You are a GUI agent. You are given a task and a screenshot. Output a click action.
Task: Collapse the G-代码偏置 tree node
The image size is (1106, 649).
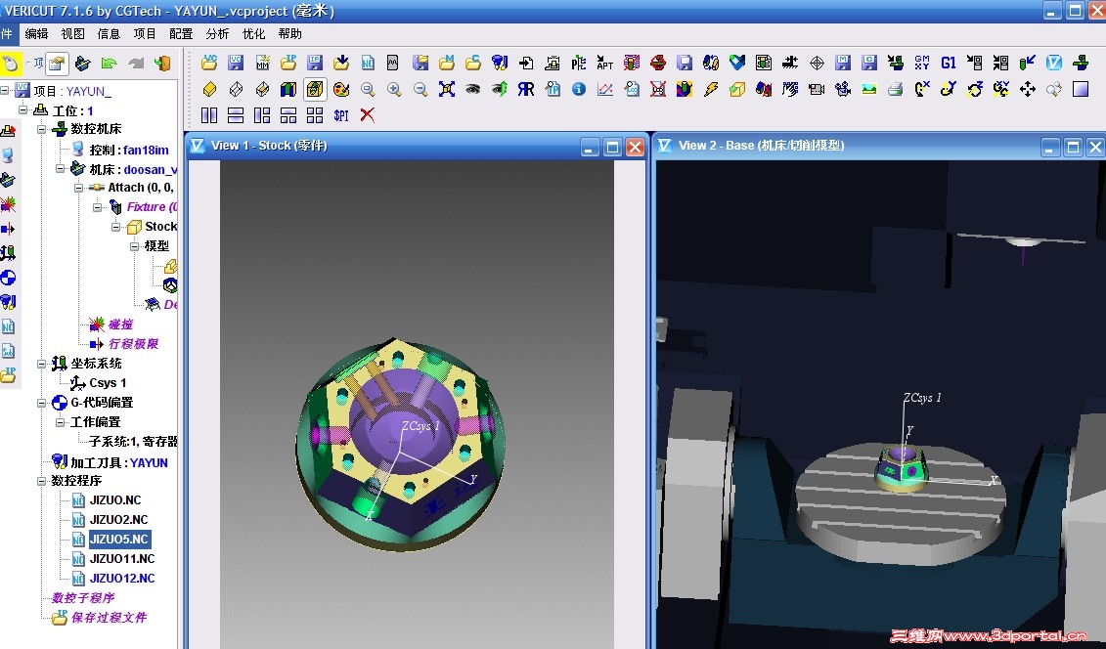click(42, 403)
